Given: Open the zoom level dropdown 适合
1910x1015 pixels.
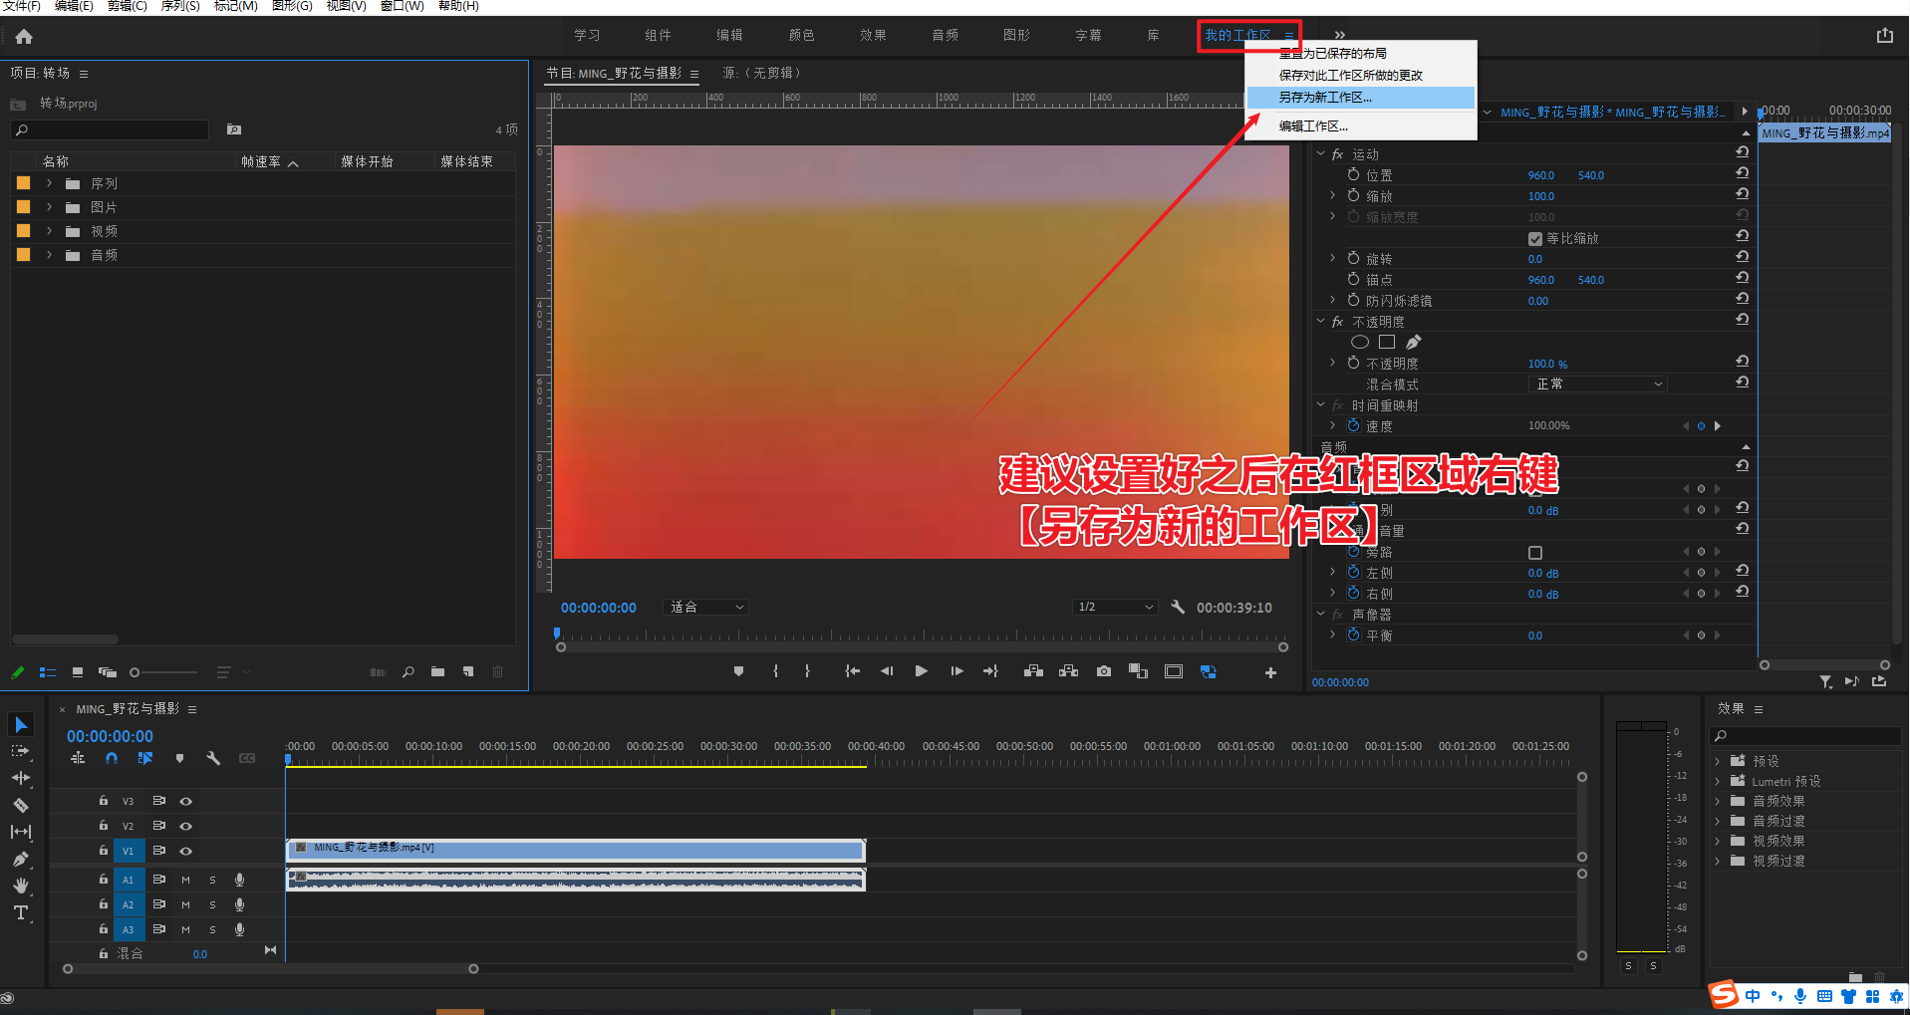Looking at the screenshot, I should tap(706, 608).
